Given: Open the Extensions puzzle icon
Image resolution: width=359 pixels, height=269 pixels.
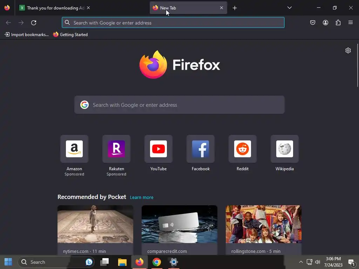Looking at the screenshot, I should 338,22.
